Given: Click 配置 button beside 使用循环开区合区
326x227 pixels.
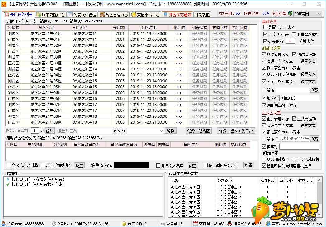Looking at the screenshot, I should pos(248,165).
